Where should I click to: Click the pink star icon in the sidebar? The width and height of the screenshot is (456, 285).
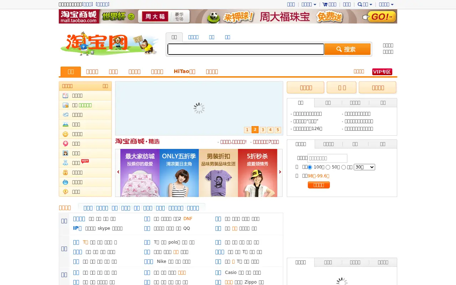pos(65,144)
